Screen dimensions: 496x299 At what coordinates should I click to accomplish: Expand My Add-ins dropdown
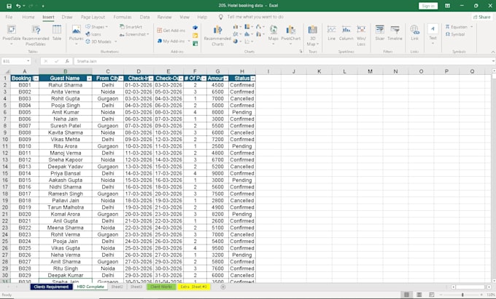click(189, 41)
